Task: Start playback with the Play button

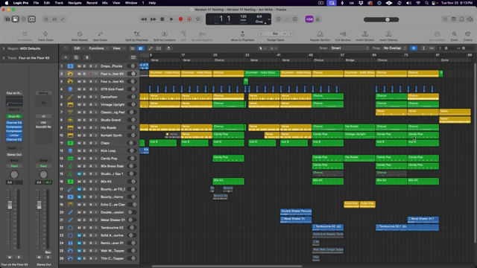Action: click(171, 19)
